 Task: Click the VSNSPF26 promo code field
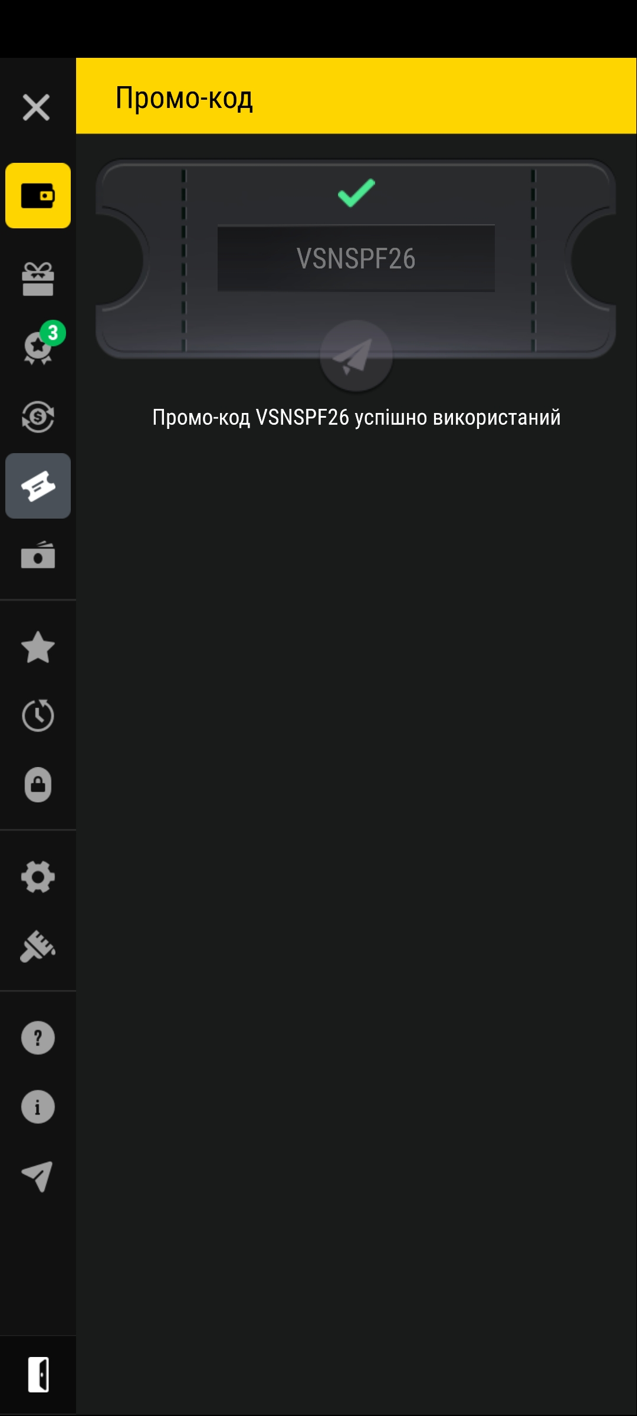(356, 258)
